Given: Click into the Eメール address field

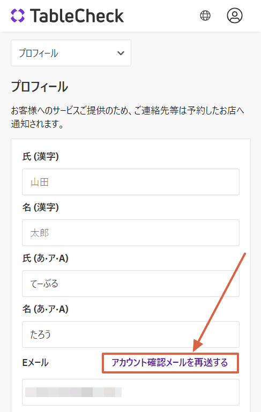Looking at the screenshot, I should pyautogui.click(x=131, y=392).
